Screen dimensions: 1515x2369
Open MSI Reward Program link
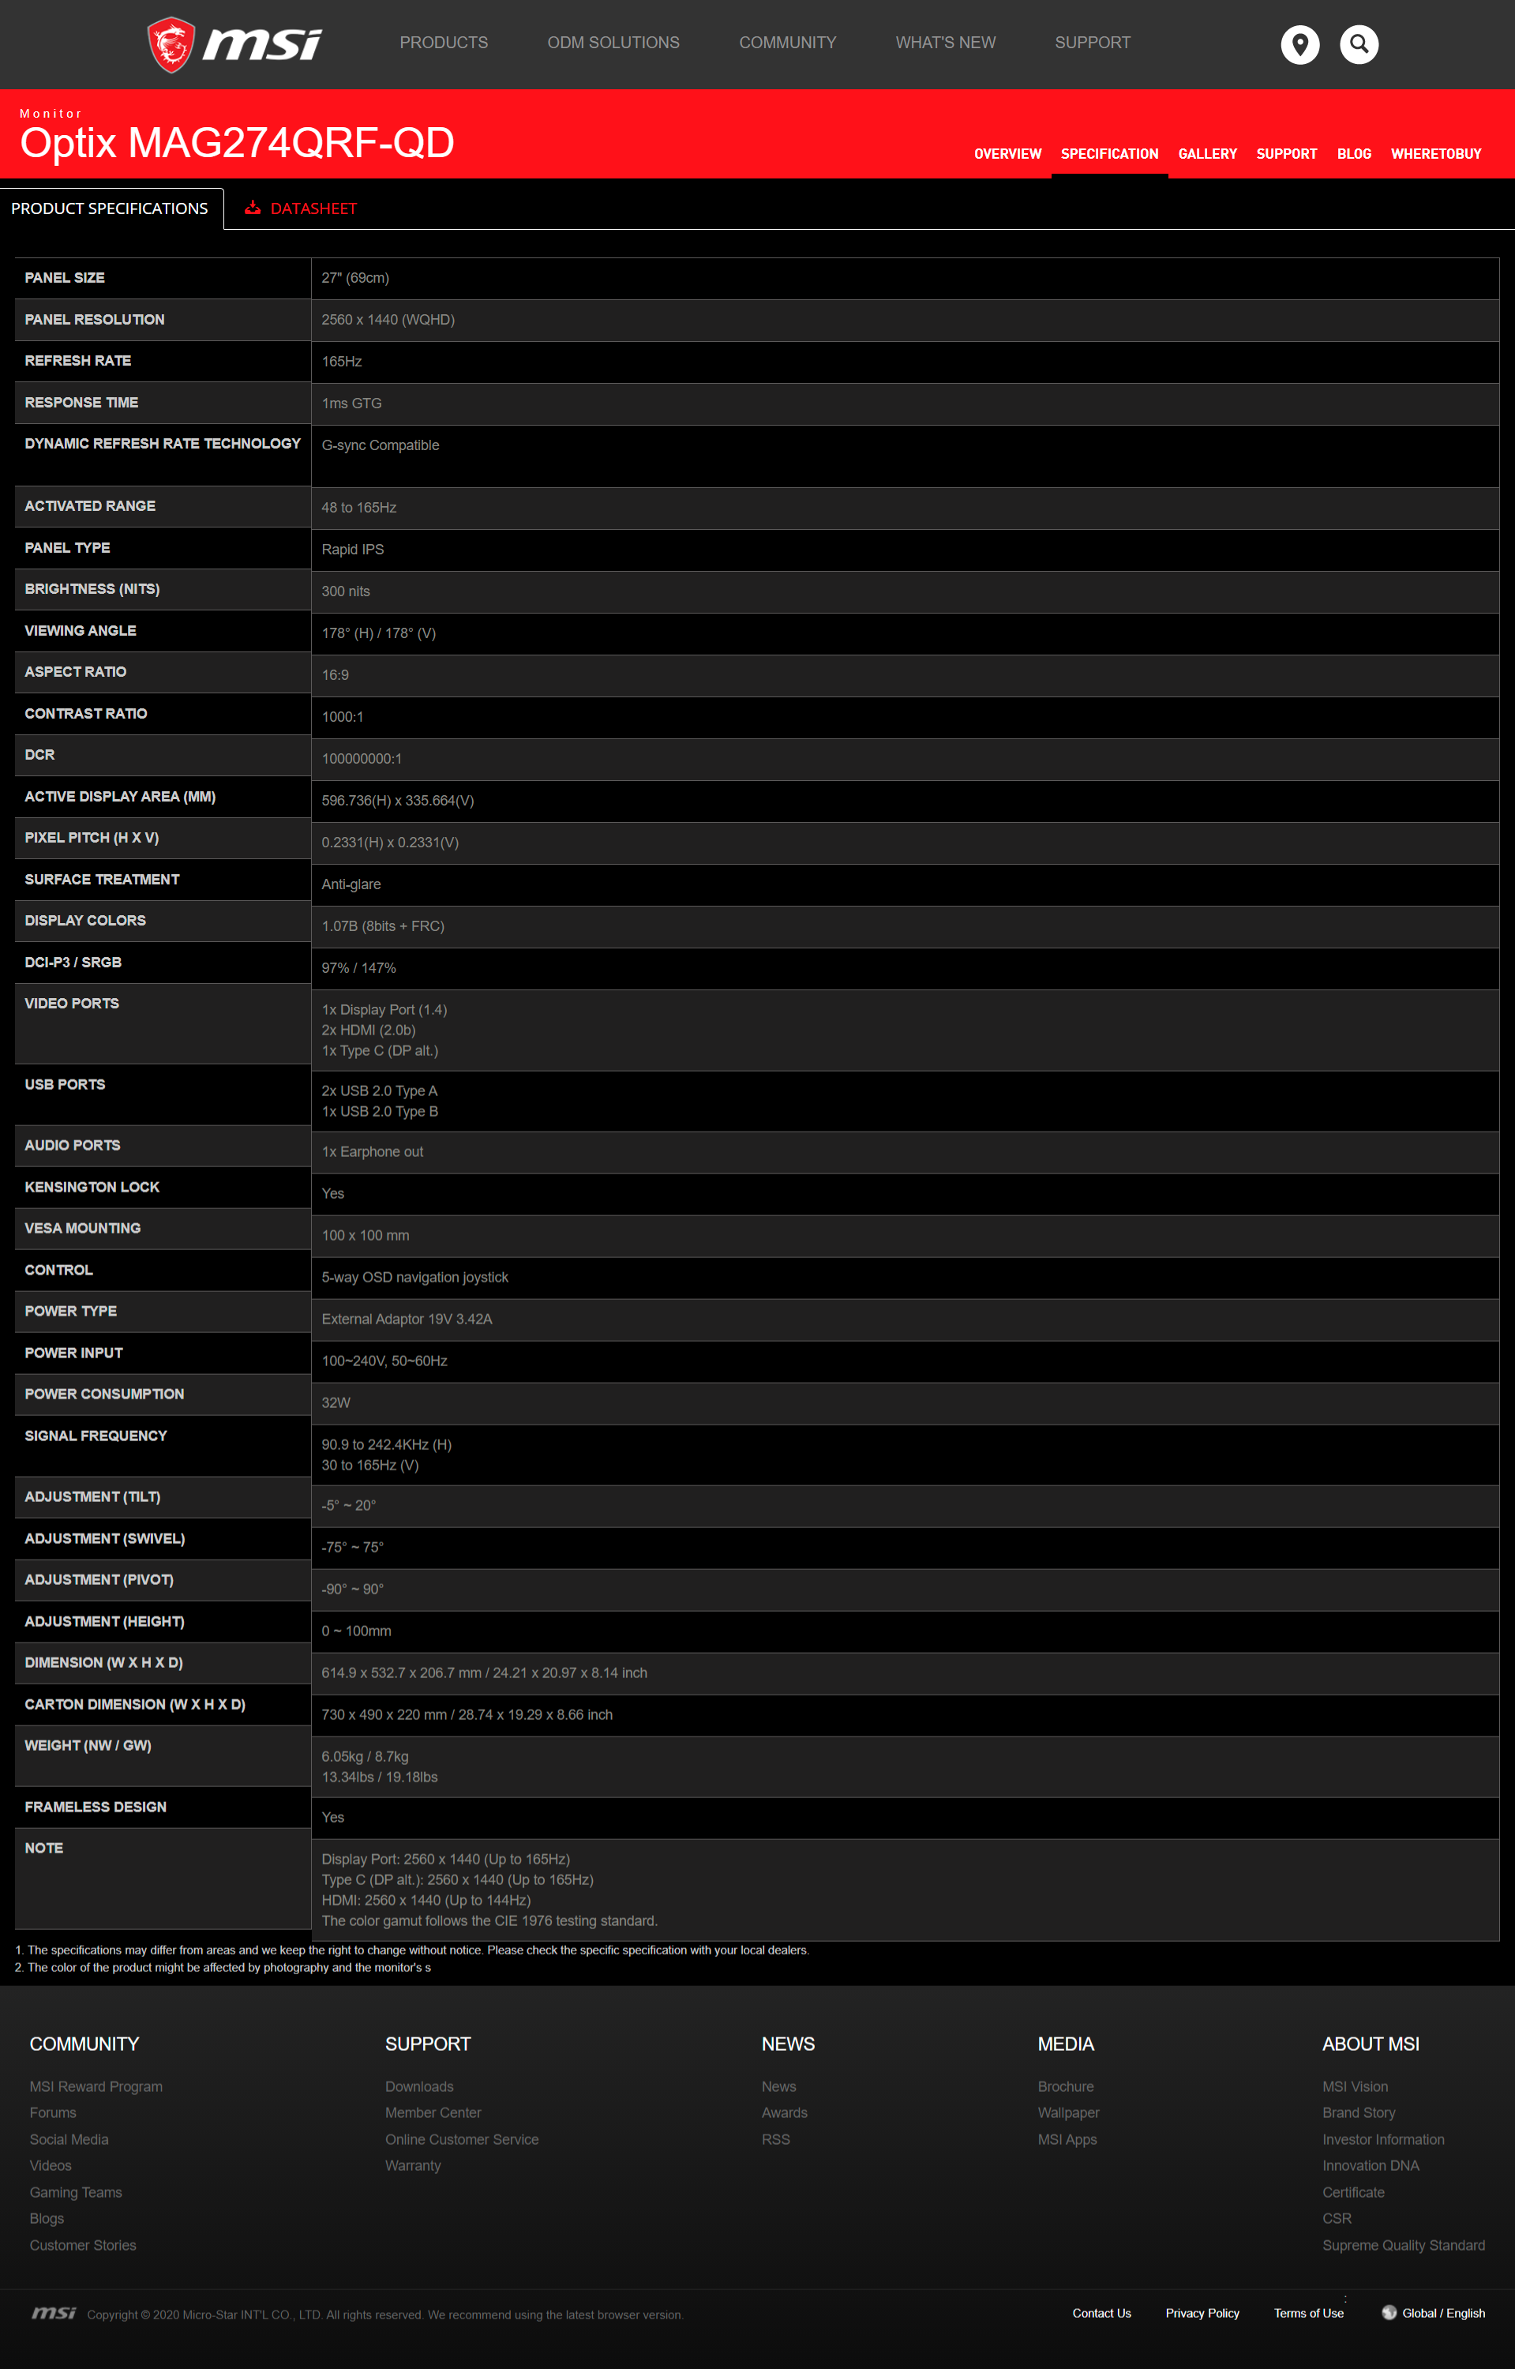pos(96,2086)
